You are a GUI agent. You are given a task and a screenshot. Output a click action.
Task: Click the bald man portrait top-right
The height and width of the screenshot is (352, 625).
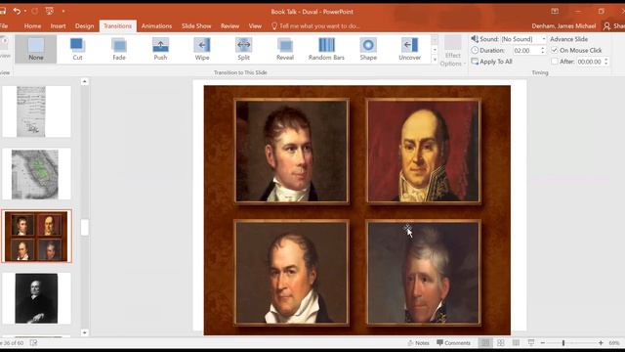(x=424, y=152)
